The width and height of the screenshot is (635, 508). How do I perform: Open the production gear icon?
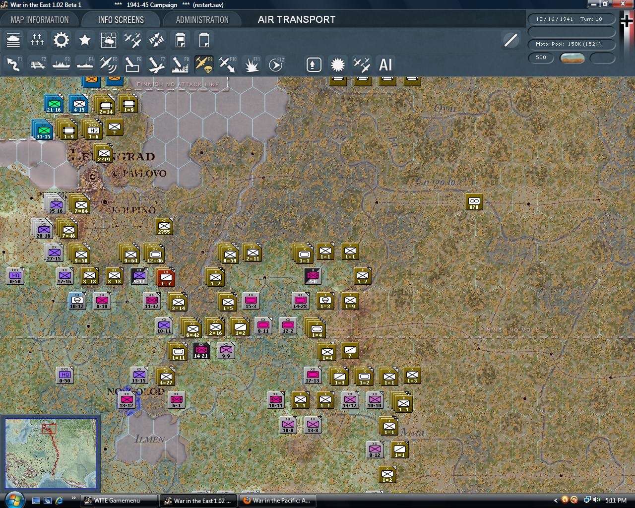[x=61, y=40]
